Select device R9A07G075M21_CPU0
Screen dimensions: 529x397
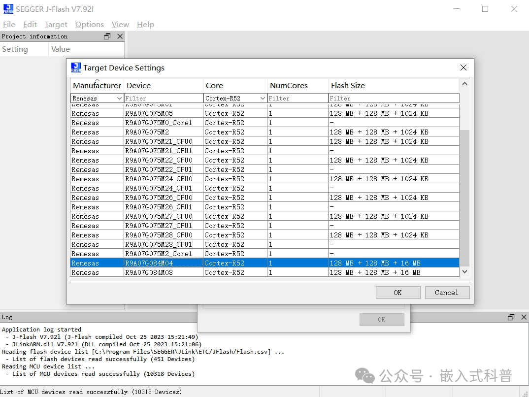click(x=264, y=142)
